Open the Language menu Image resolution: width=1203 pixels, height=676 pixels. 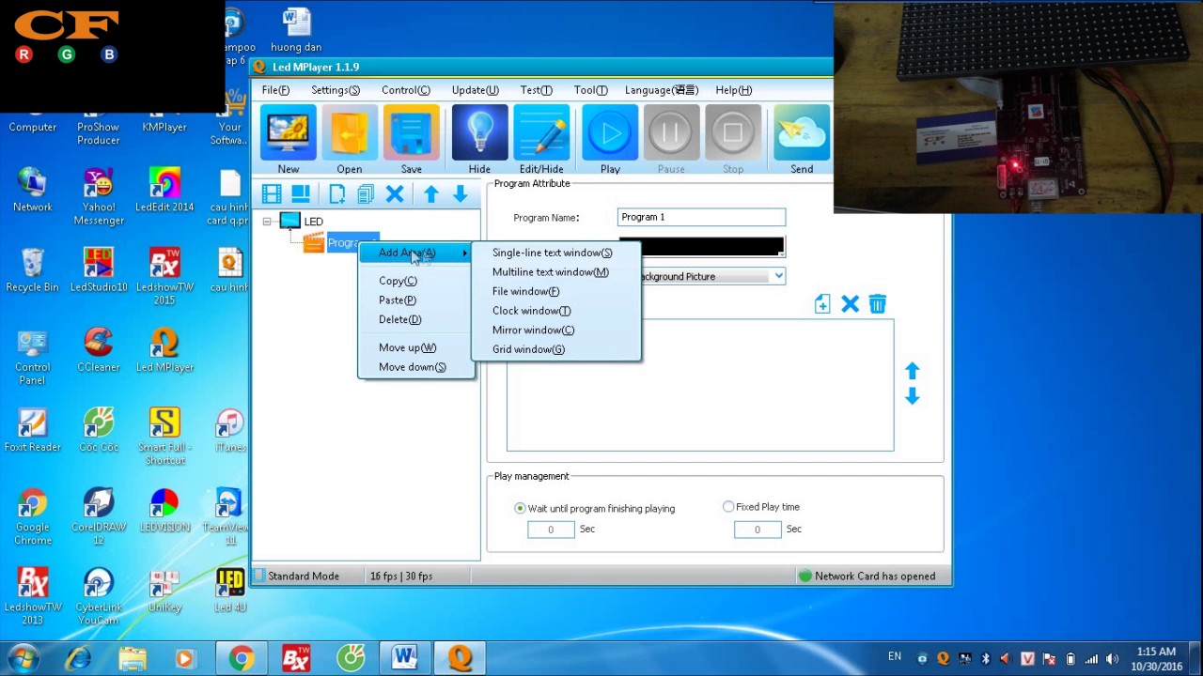pos(662,90)
